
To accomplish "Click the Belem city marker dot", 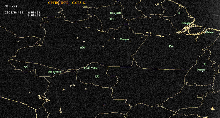I will (x=205, y=32).
